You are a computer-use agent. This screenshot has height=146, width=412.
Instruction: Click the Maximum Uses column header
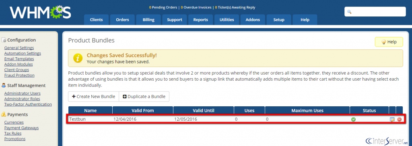(307, 110)
